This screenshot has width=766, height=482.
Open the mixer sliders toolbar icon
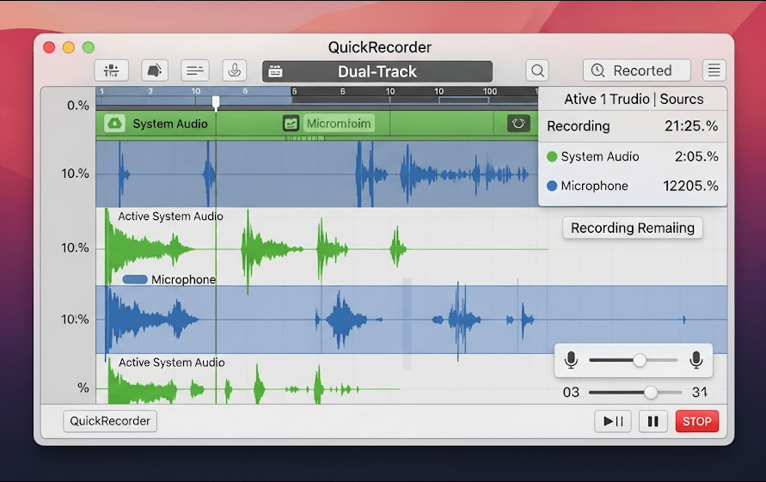112,71
